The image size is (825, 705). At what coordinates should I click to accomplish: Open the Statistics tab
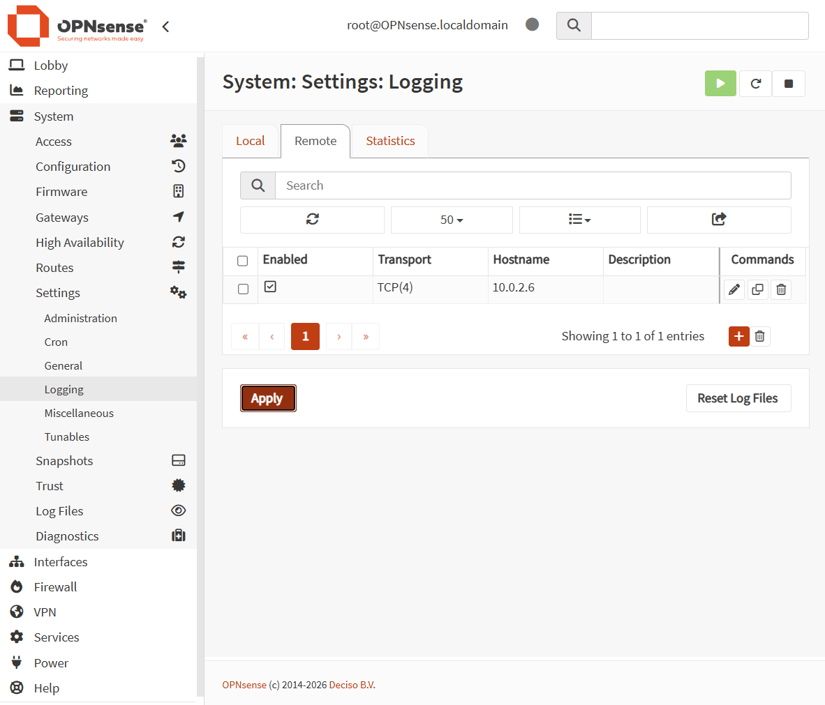390,141
